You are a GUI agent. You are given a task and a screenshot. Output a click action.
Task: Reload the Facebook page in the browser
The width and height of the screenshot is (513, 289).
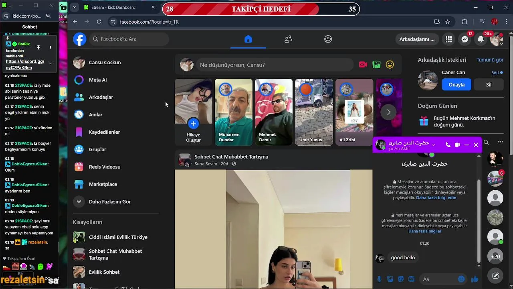99,22
